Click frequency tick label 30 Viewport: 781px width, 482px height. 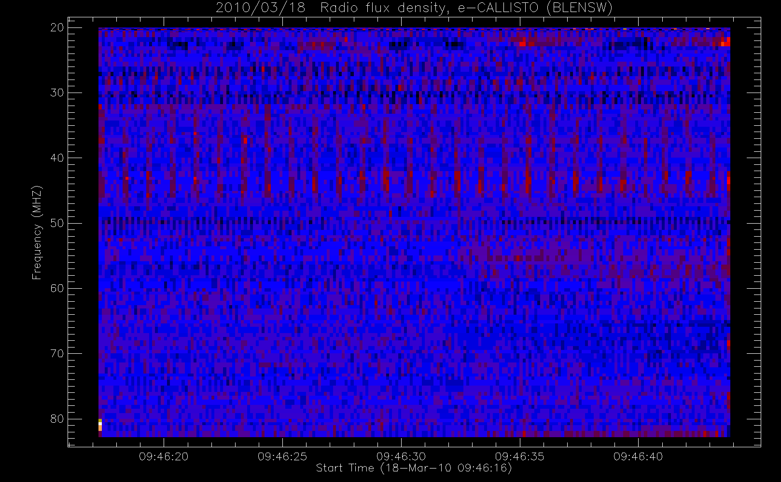(57, 93)
